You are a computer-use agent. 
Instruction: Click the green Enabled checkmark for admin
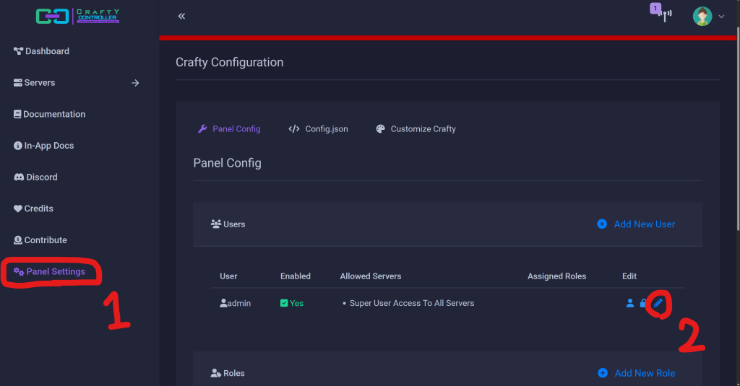285,304
